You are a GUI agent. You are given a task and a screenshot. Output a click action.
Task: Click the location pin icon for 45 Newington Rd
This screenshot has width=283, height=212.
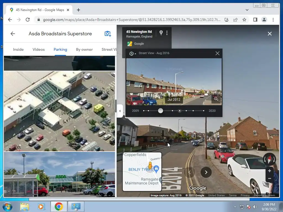pos(161,33)
